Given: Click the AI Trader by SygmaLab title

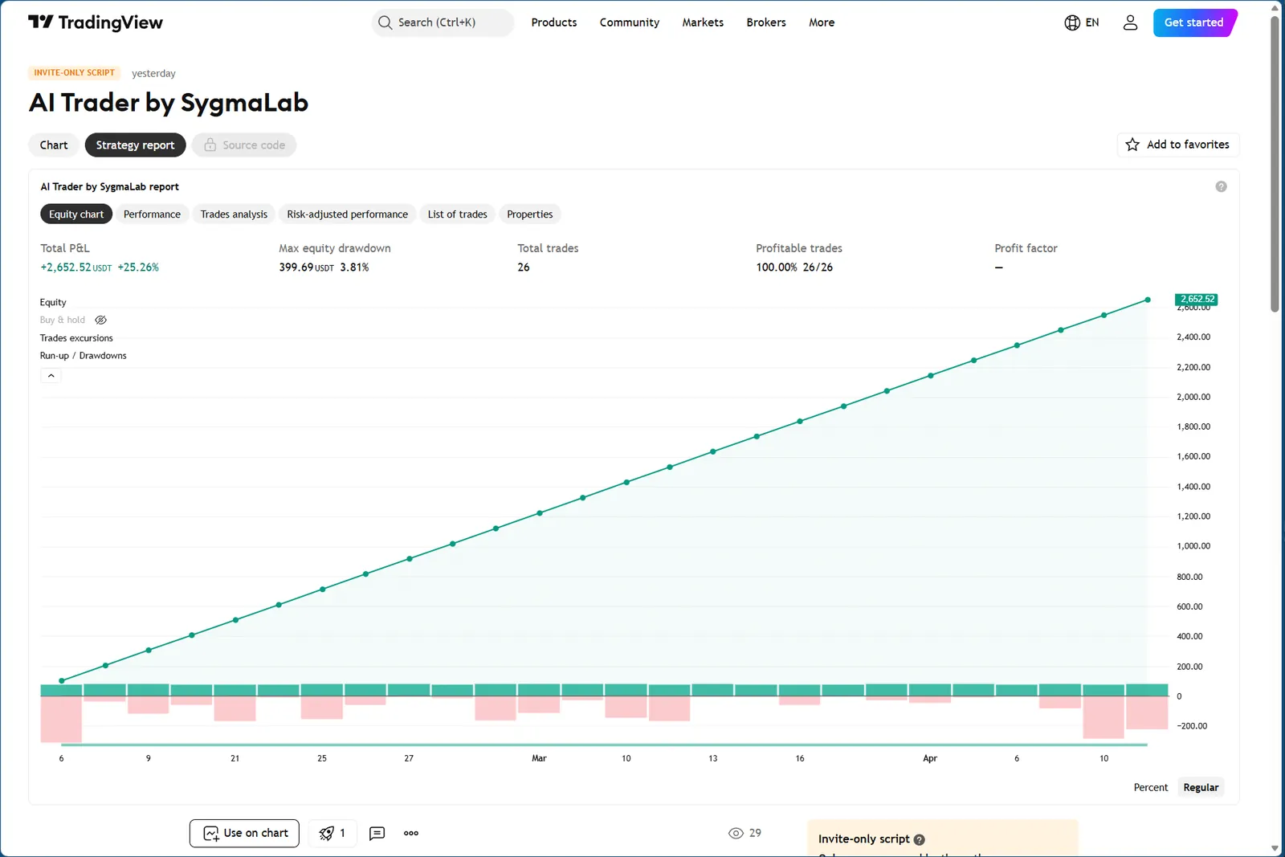Looking at the screenshot, I should [x=169, y=103].
